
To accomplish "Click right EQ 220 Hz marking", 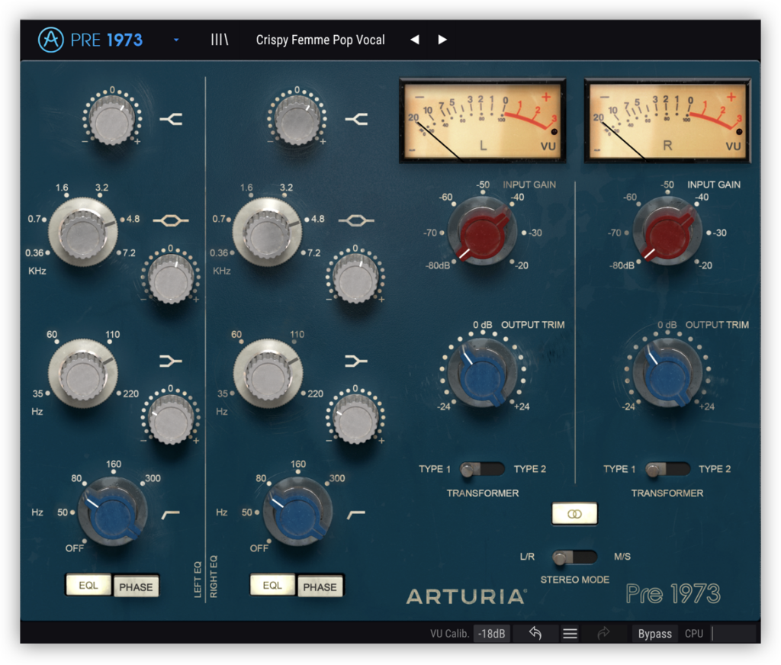I will click(315, 394).
